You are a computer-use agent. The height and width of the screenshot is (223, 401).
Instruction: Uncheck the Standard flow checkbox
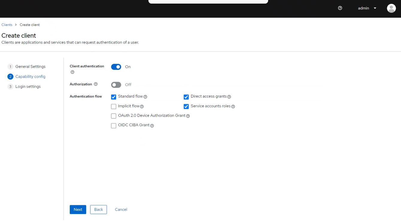[114, 97]
